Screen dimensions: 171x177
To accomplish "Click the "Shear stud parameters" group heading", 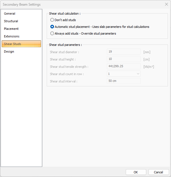I will (65, 45).
